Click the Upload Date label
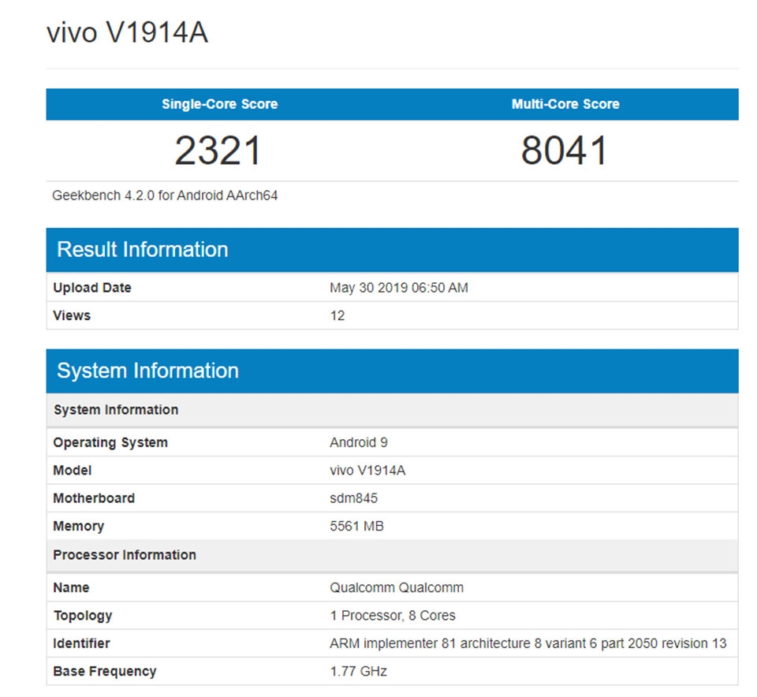This screenshot has height=697, width=757. click(x=92, y=288)
